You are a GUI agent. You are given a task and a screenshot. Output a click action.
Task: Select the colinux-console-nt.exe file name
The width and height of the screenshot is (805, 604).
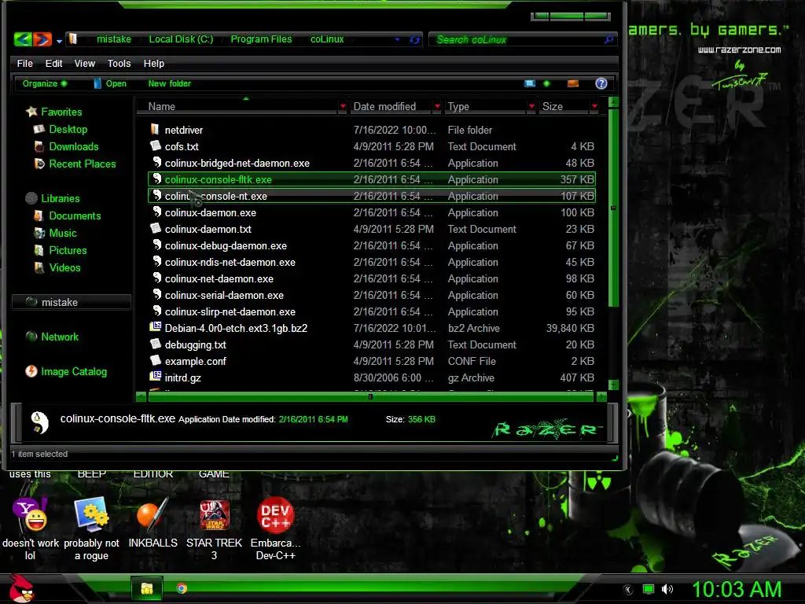tap(215, 196)
